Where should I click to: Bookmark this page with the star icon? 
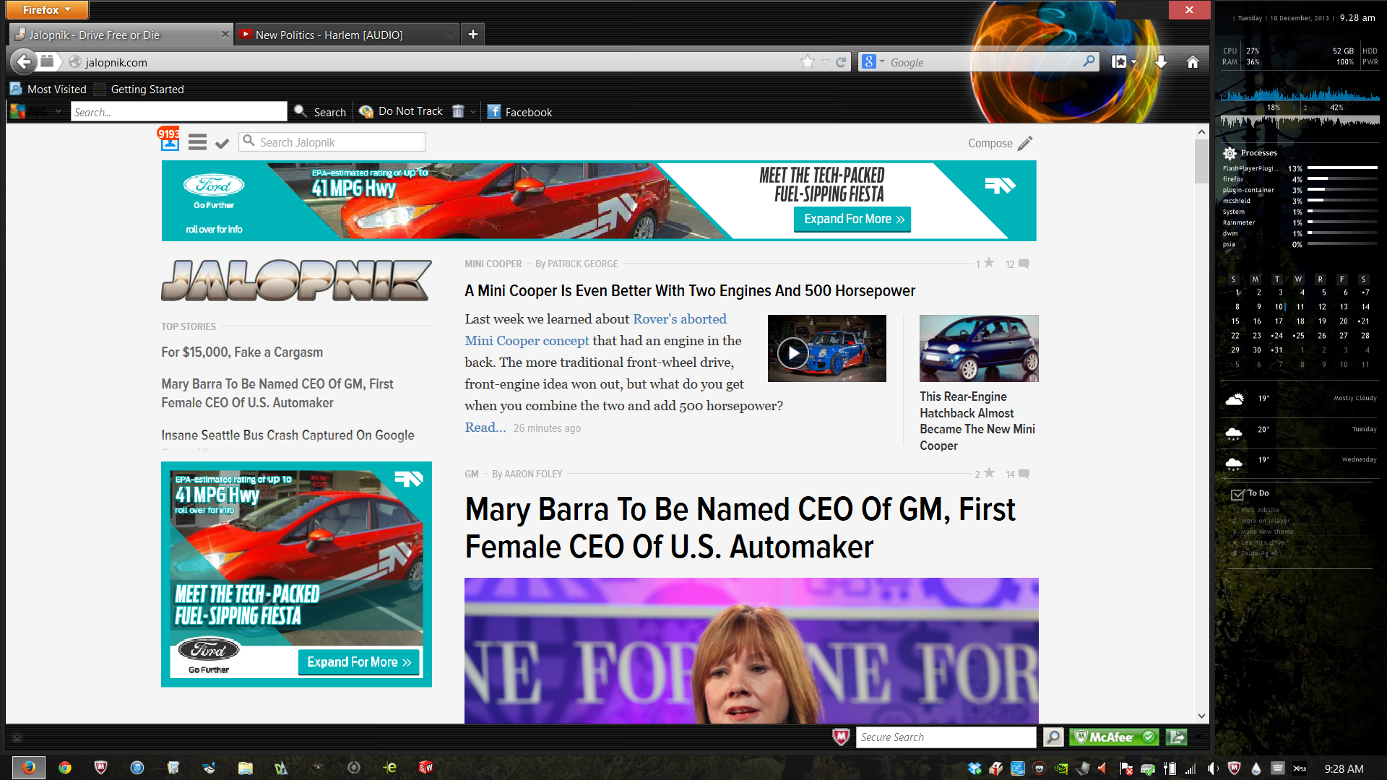click(x=808, y=62)
